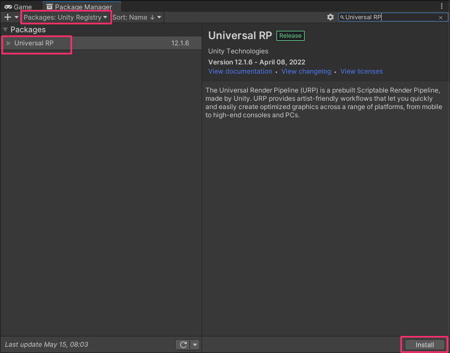Open View documentation link

[x=240, y=71]
